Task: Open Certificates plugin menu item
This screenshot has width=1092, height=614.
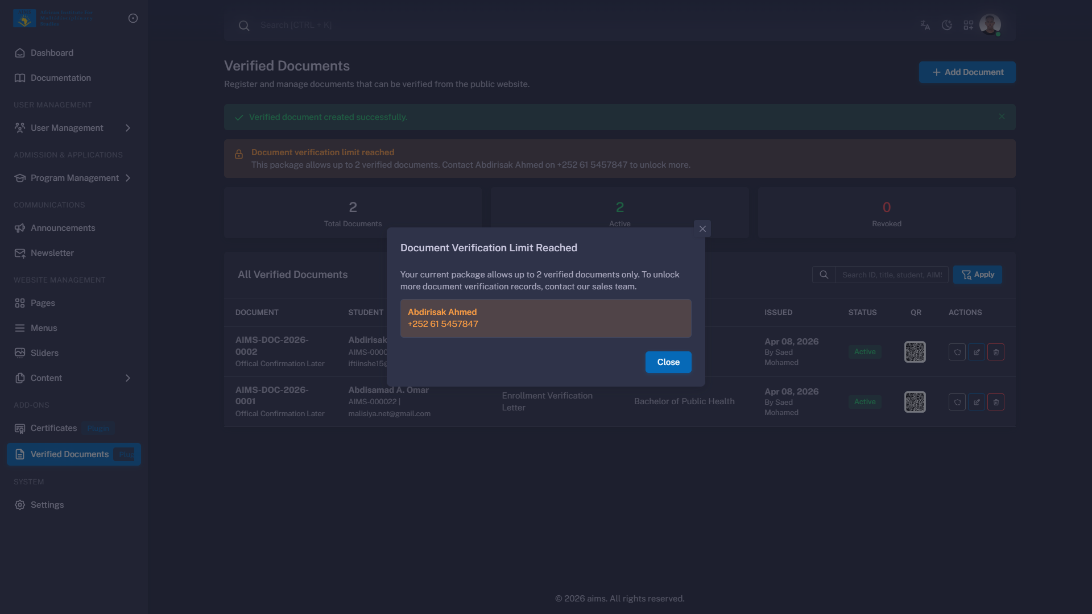Action: click(x=53, y=428)
